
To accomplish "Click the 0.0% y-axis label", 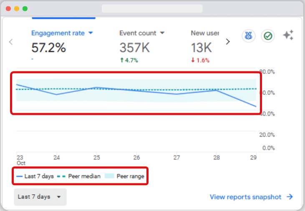I will coord(268,148).
